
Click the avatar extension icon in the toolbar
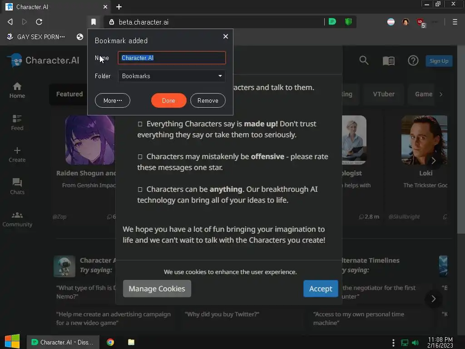tap(406, 22)
